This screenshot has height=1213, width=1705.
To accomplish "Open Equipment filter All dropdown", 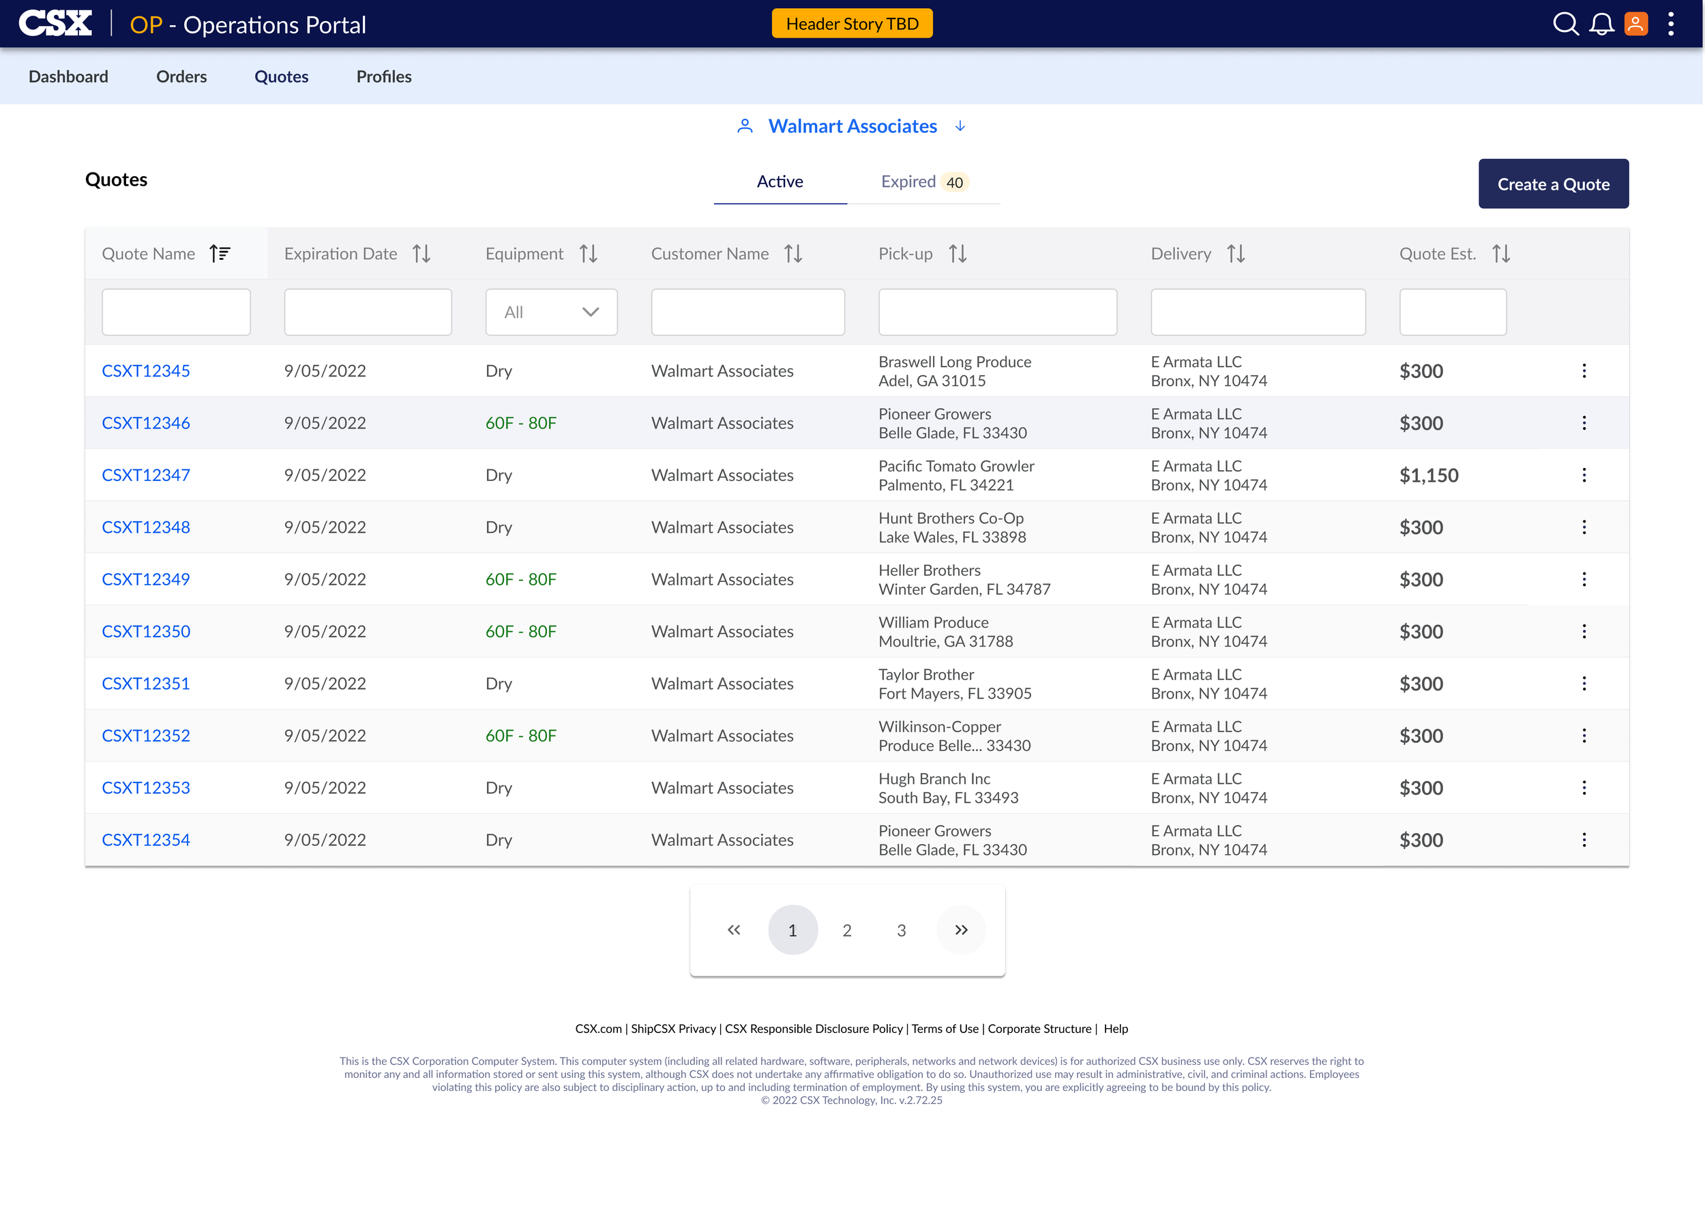I will coord(551,312).
